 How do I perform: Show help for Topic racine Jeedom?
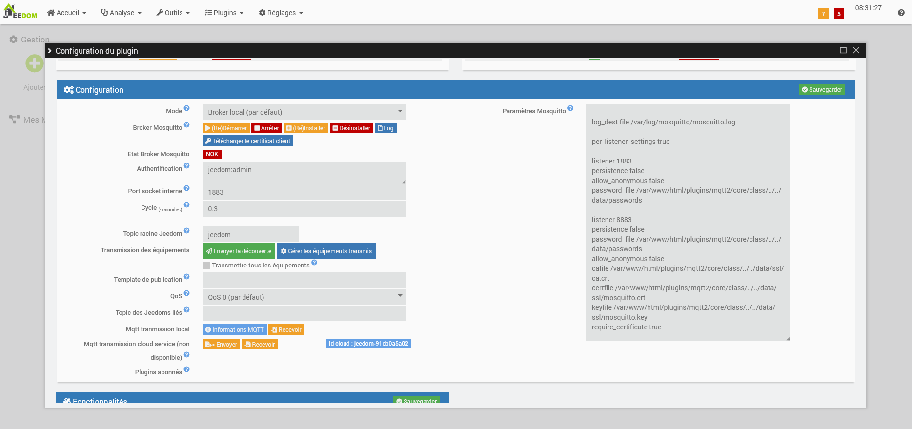tap(186, 231)
